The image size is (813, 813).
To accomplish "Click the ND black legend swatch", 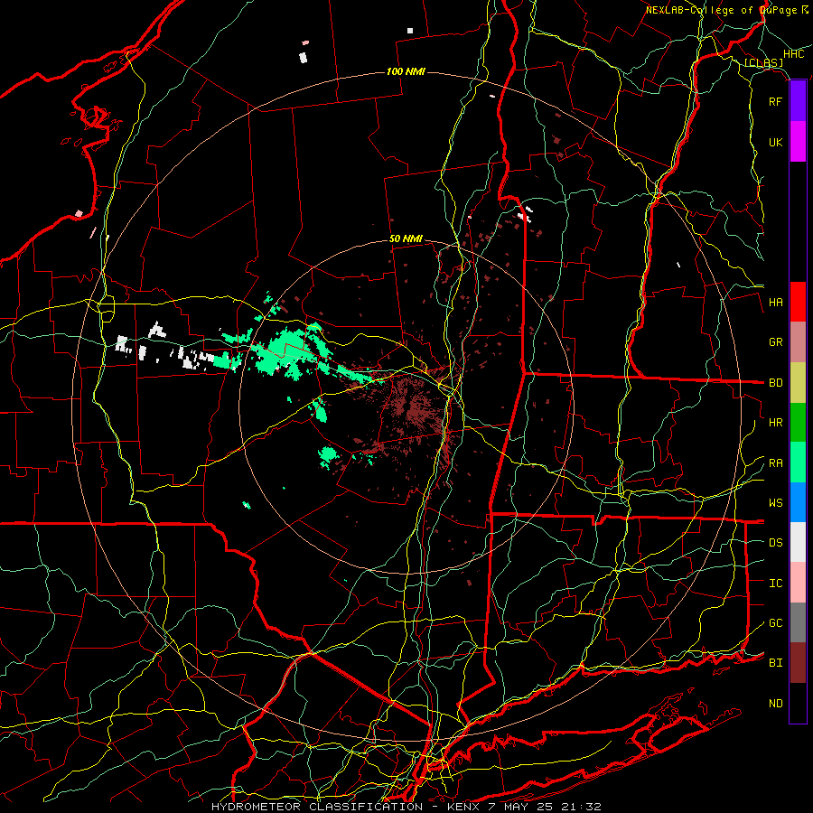I will pos(798,703).
